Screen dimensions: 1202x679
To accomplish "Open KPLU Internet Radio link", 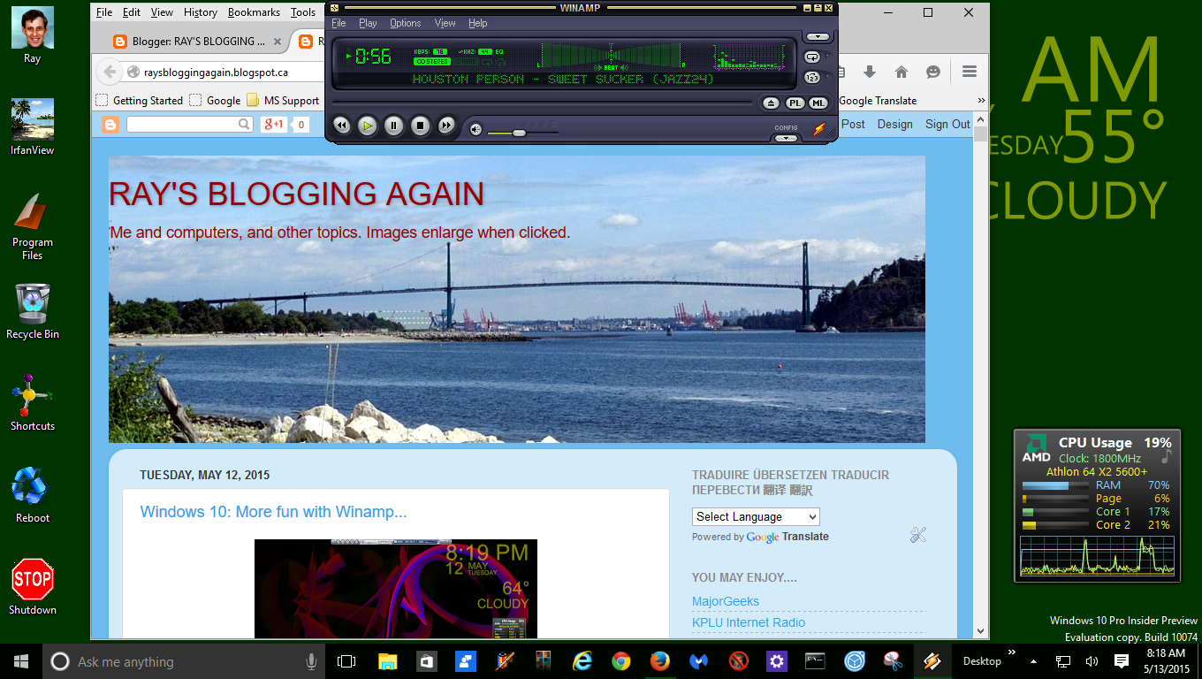I will click(x=749, y=622).
